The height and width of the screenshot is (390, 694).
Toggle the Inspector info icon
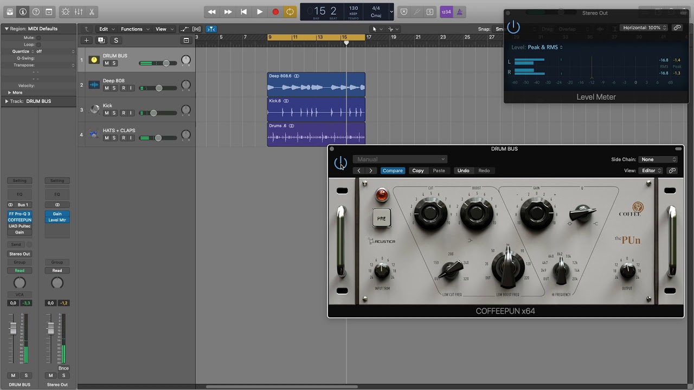23,11
